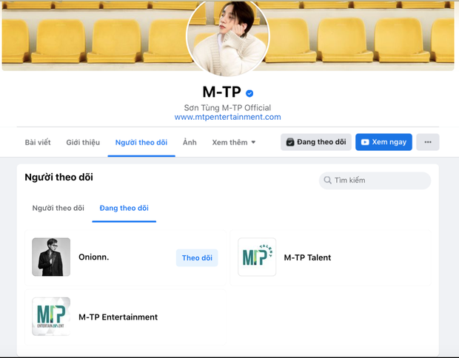459x358 pixels.
Task: Click the magnifier icon in the search box
Action: pos(326,180)
